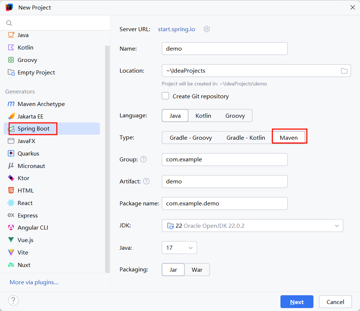Click the start.spring.io server link
This screenshot has width=360, height=311.
coord(176,29)
